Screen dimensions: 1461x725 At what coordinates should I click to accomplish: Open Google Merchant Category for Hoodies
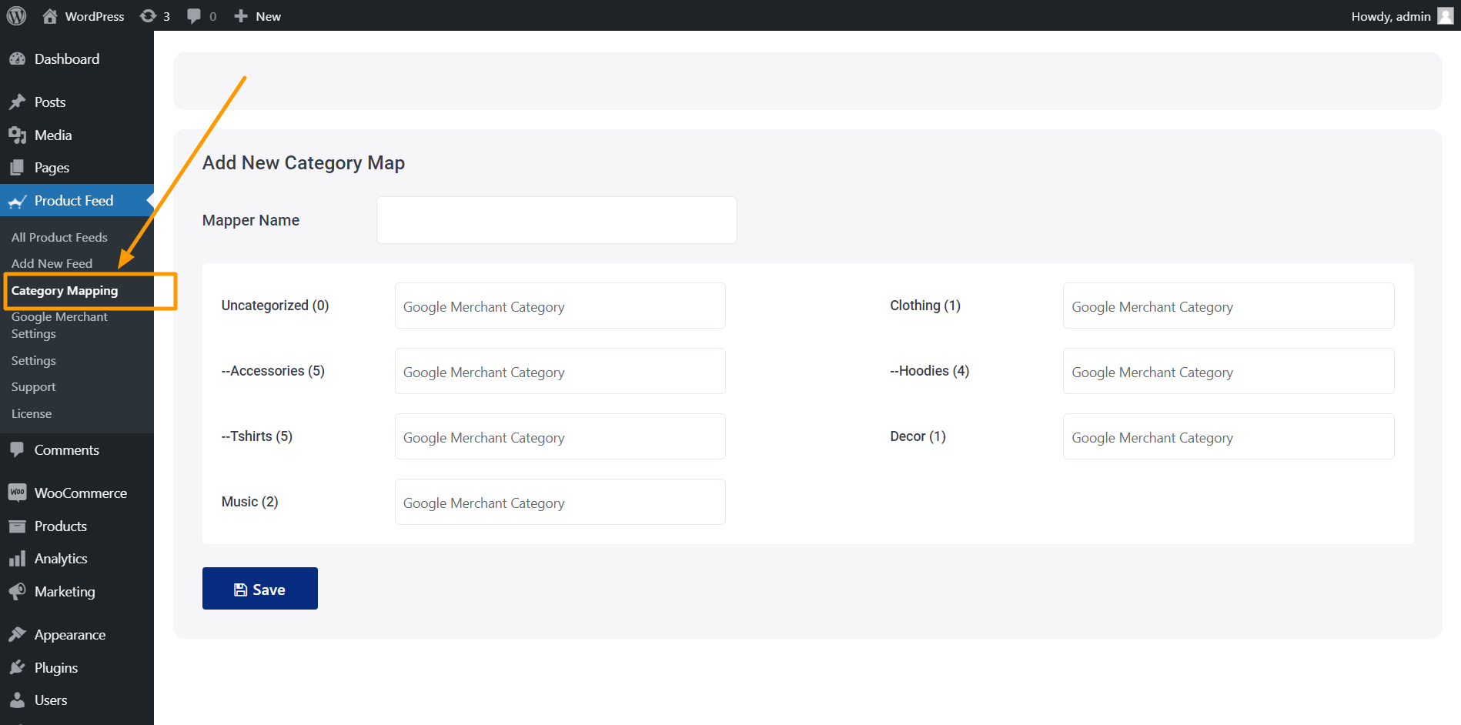(x=1229, y=371)
